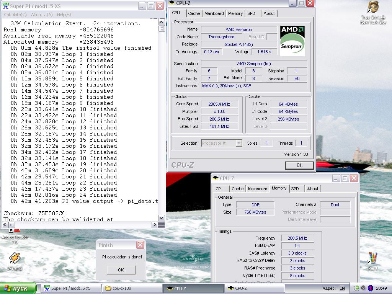Viewport: 392px width, 294px height.
Task: Select Mainboard tab in lower CPU-Z window
Action: (x=258, y=189)
